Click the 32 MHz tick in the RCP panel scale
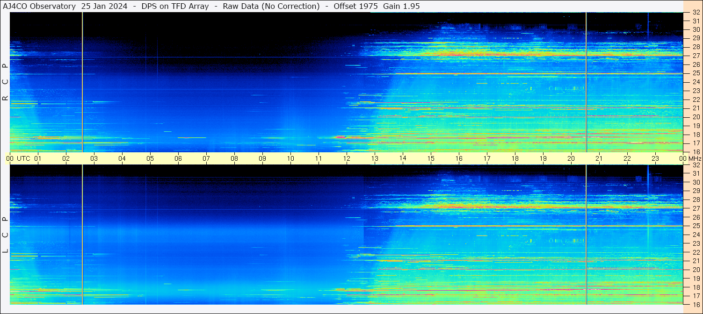 tap(695, 13)
